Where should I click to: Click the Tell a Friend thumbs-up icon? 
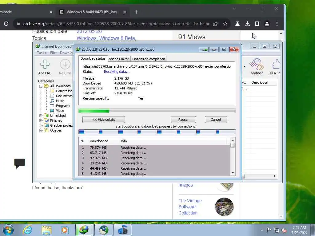pos(276,64)
